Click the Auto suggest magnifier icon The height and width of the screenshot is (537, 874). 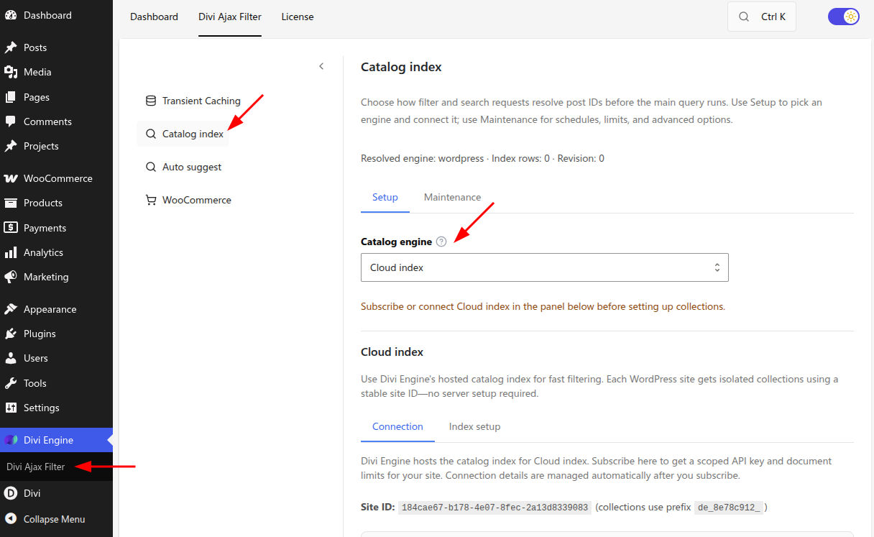pos(151,167)
